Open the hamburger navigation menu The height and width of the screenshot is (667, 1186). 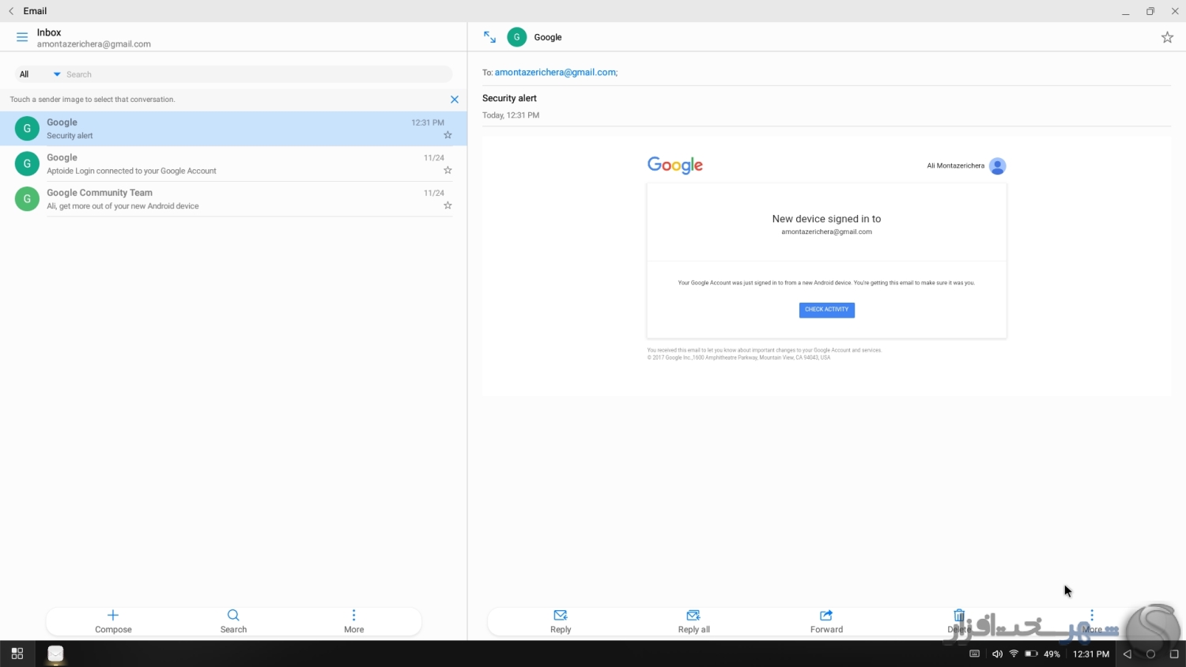pos(22,37)
